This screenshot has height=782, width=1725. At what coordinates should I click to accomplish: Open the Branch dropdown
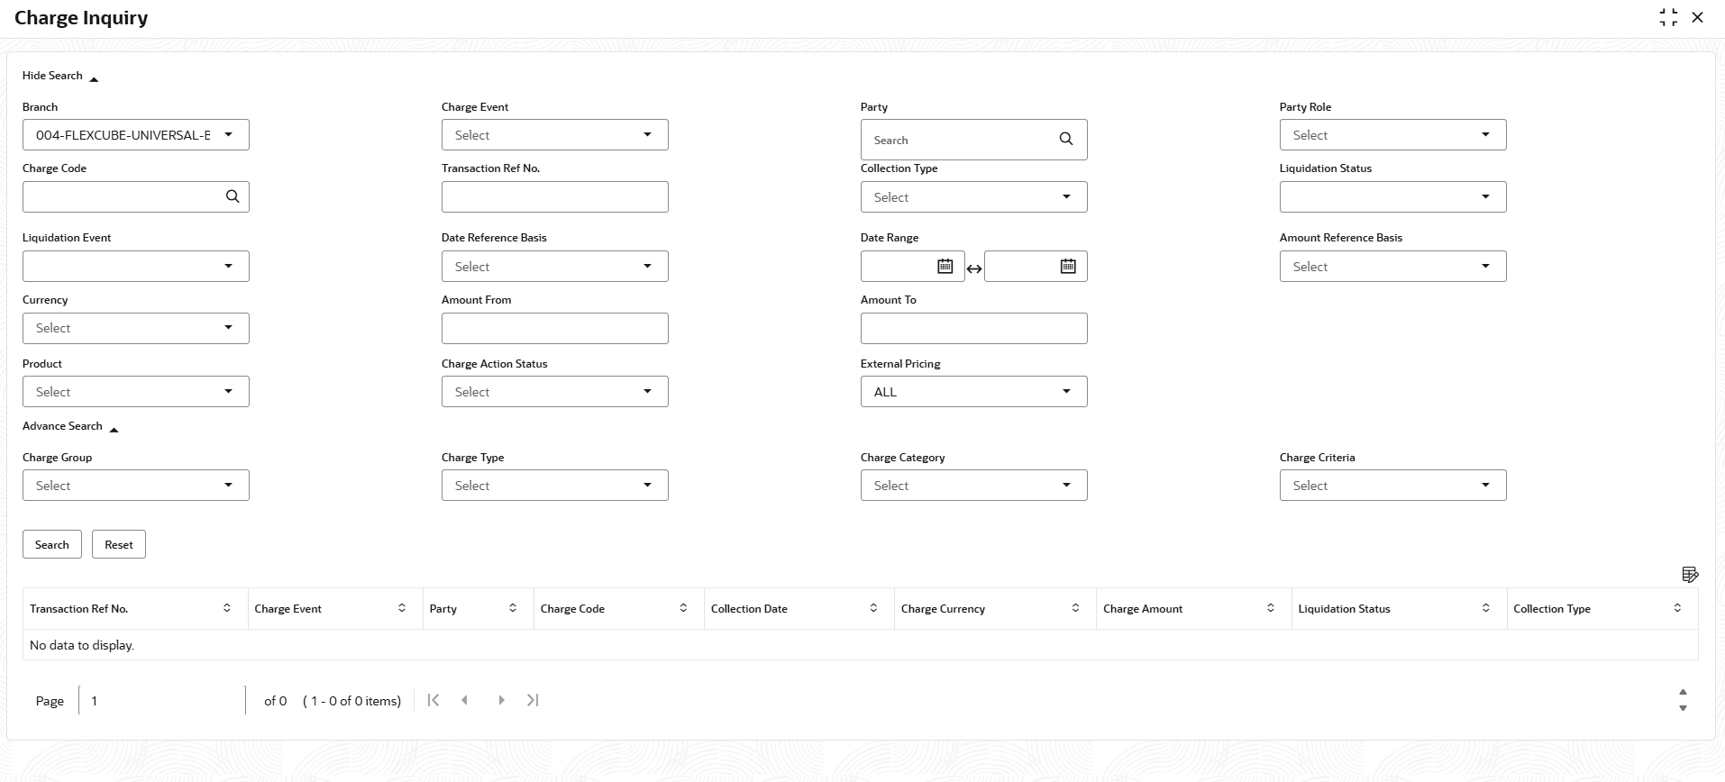coord(136,135)
